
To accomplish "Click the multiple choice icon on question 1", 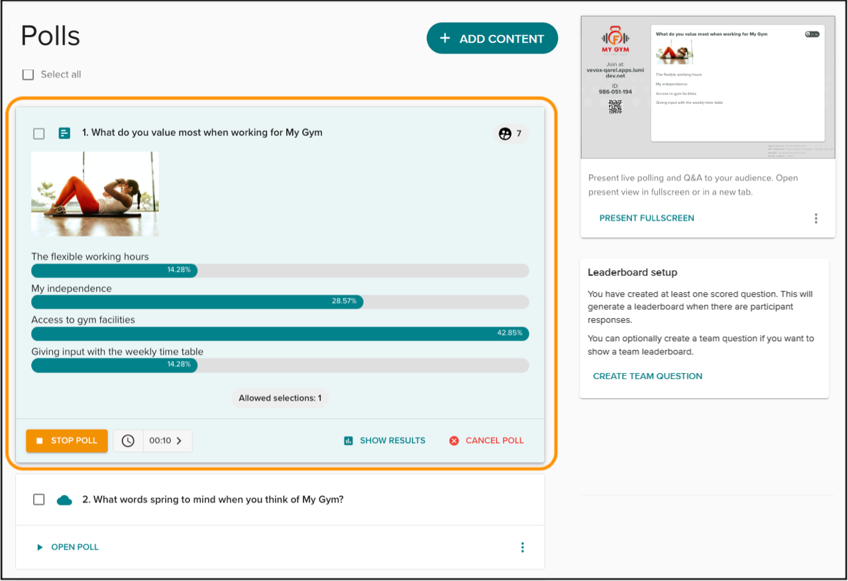I will tap(64, 133).
